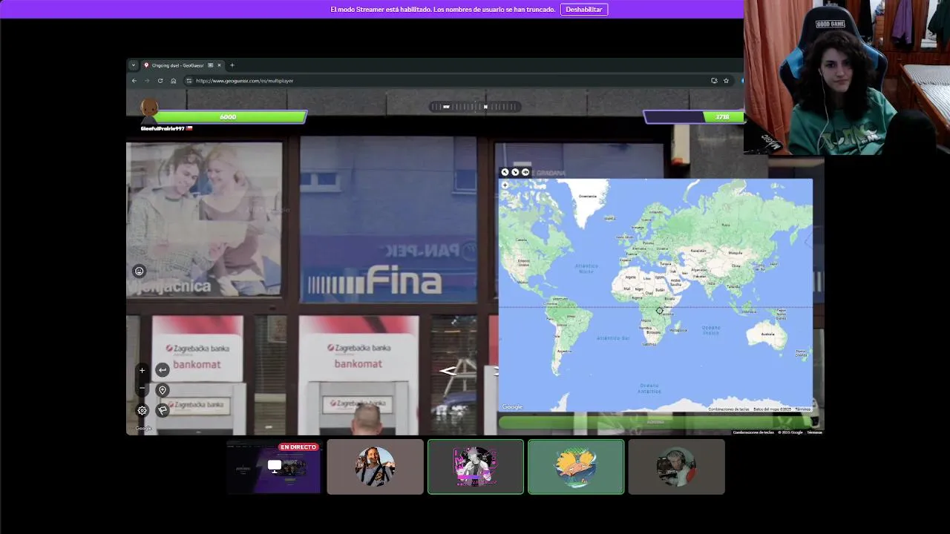
Task: Return to start with the pin checkpoint icon
Action: click(x=163, y=390)
